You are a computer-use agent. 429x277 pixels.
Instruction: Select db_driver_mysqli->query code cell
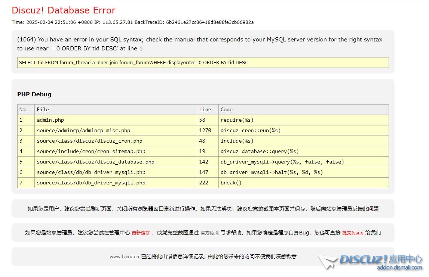(x=303, y=162)
